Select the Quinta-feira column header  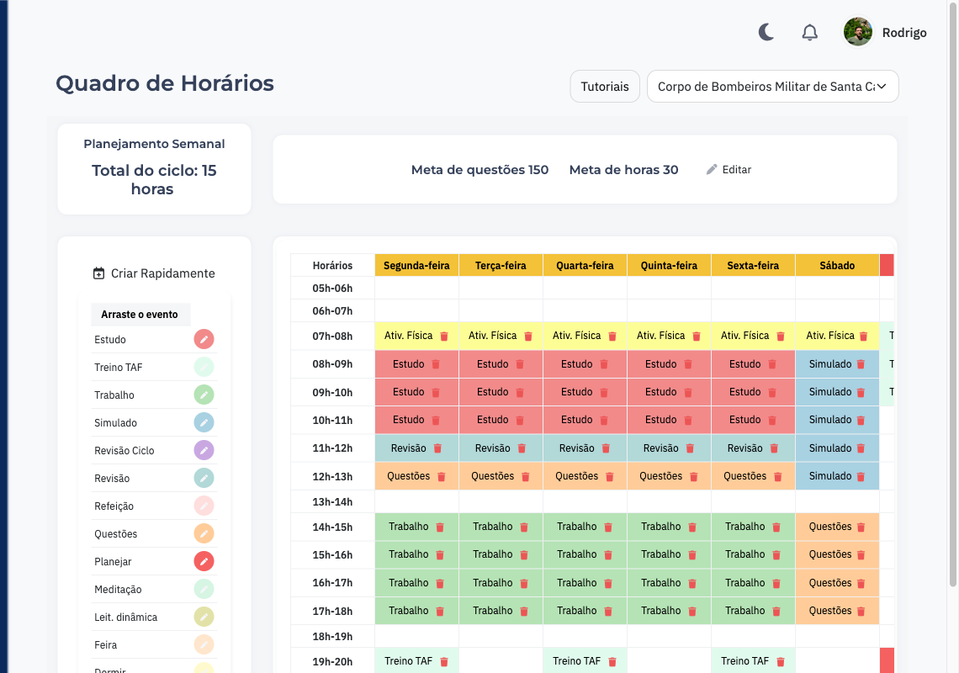click(669, 265)
